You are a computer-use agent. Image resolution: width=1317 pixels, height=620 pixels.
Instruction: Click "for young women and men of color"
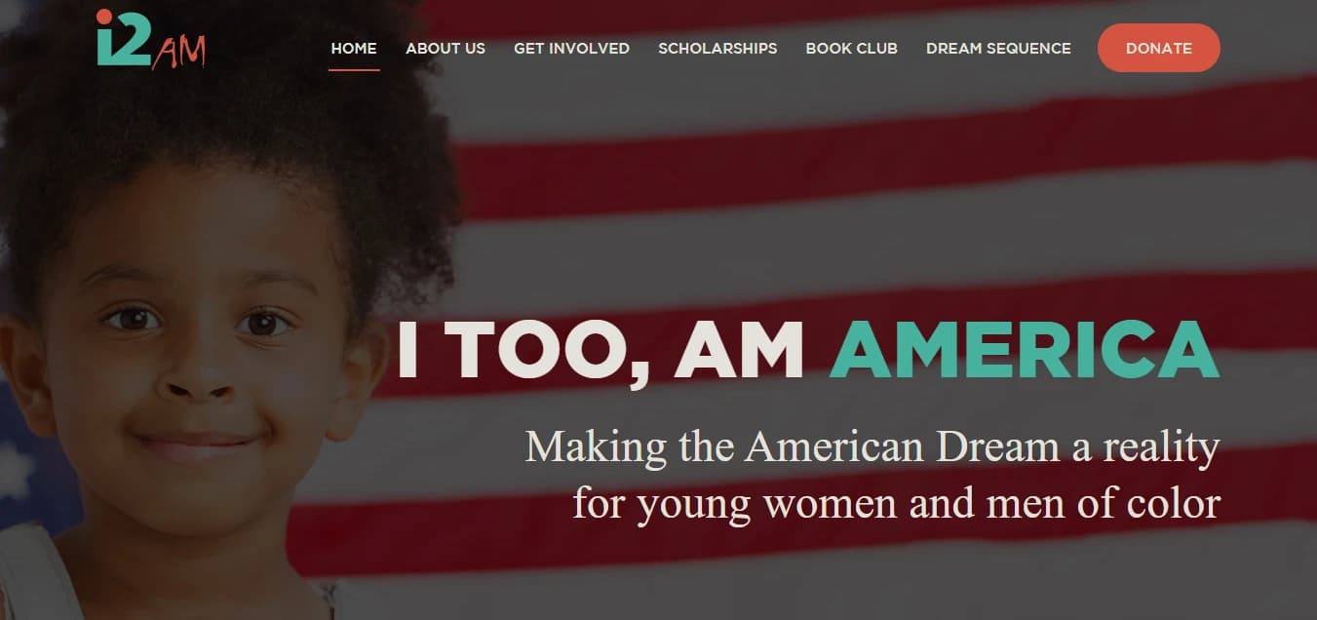(x=896, y=503)
